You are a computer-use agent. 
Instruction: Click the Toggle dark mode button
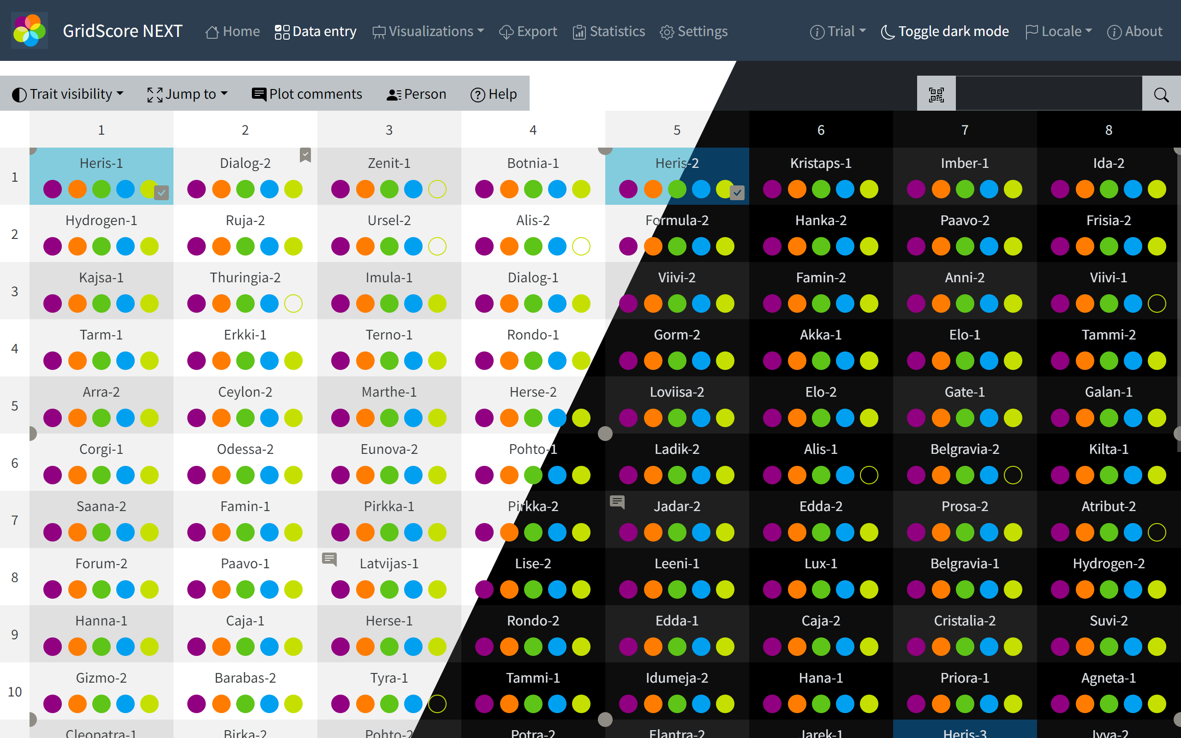coord(945,32)
